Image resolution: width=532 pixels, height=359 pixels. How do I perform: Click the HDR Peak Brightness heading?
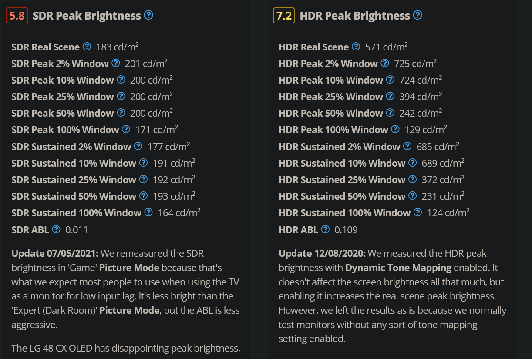point(355,16)
